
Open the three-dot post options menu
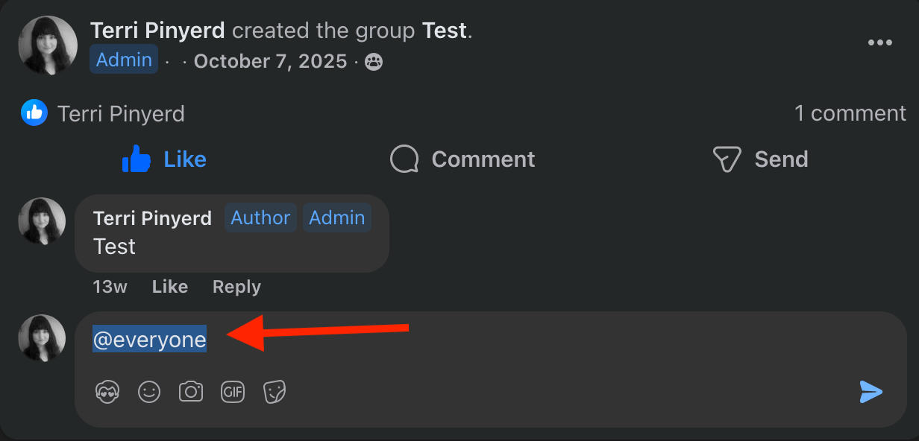coord(879,42)
